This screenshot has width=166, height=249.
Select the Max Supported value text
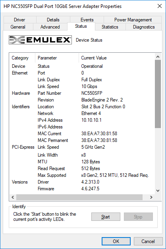click(x=115, y=175)
